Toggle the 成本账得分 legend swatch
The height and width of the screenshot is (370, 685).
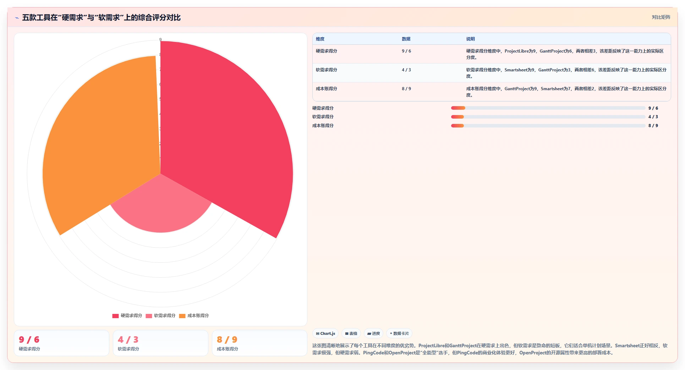182,316
